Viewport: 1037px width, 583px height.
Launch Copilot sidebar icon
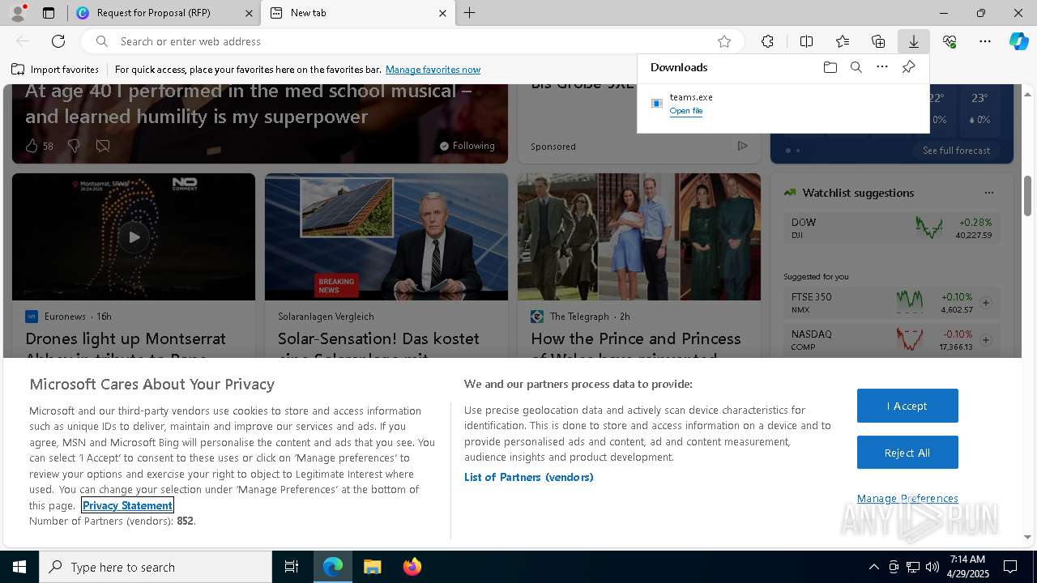point(1019,41)
